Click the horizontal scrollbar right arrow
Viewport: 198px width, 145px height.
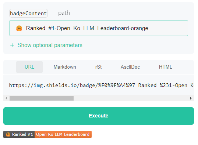pyautogui.click(x=191, y=98)
